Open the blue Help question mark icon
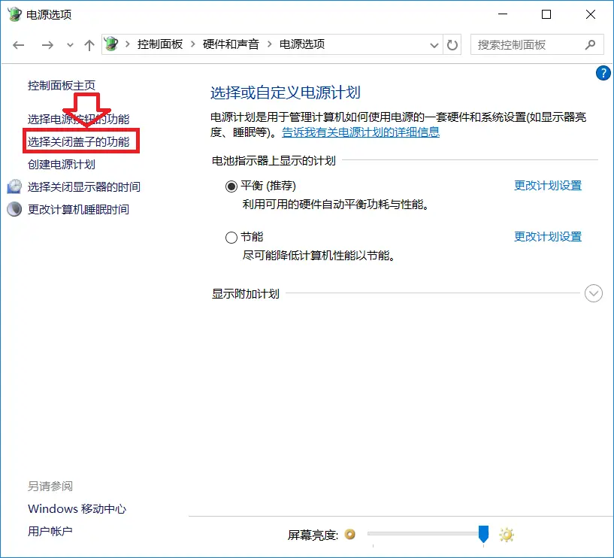The image size is (614, 558). (x=603, y=73)
